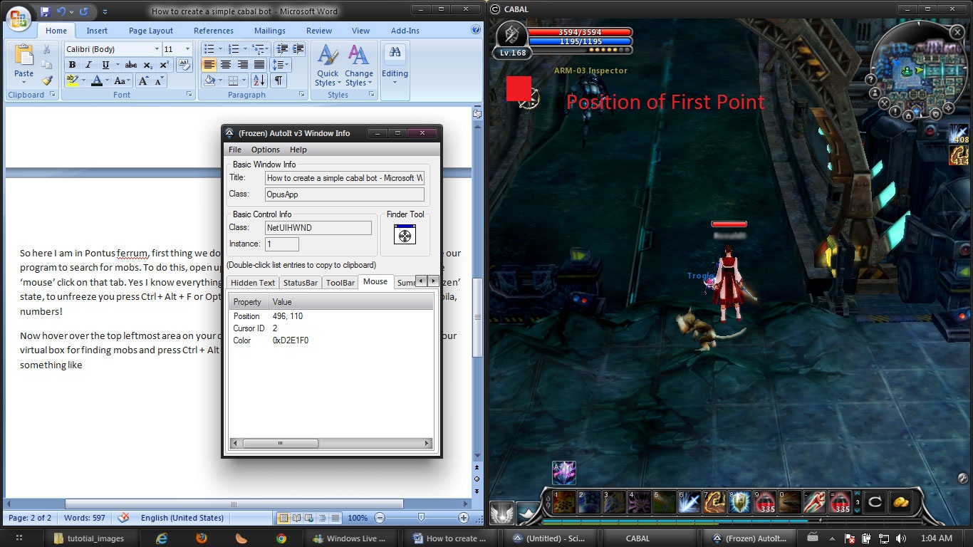Apply subscript formatting
Screen dimensions: 973x547
point(148,65)
